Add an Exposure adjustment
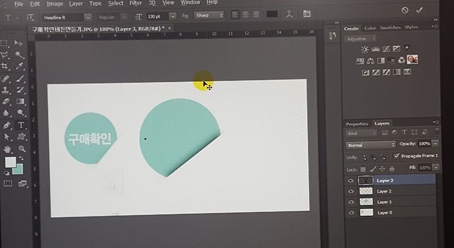The image size is (454, 248). 397,48
